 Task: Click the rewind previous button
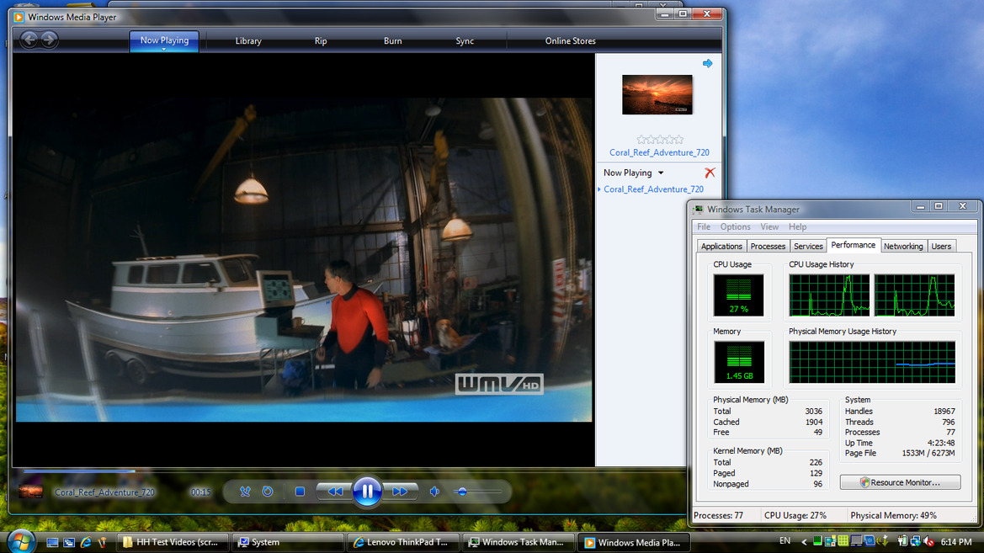pyautogui.click(x=334, y=492)
